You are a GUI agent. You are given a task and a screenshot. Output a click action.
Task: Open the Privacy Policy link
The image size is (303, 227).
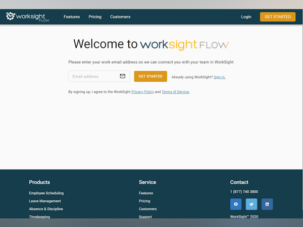click(142, 92)
